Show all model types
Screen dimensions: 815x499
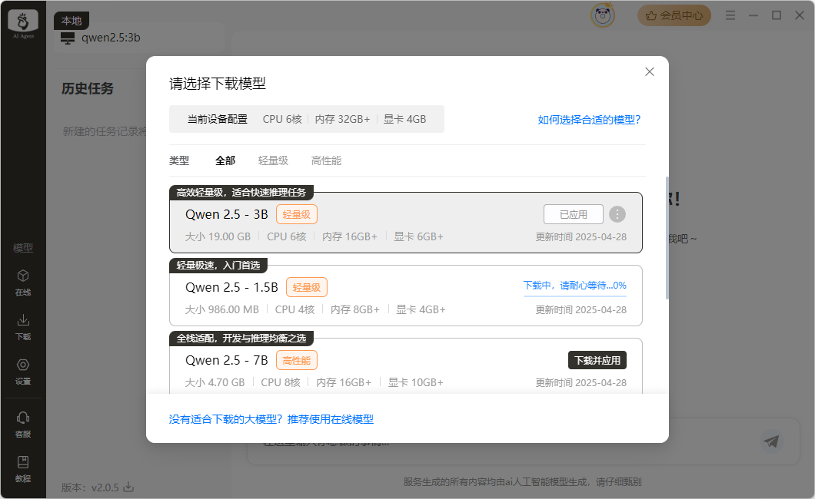click(225, 160)
